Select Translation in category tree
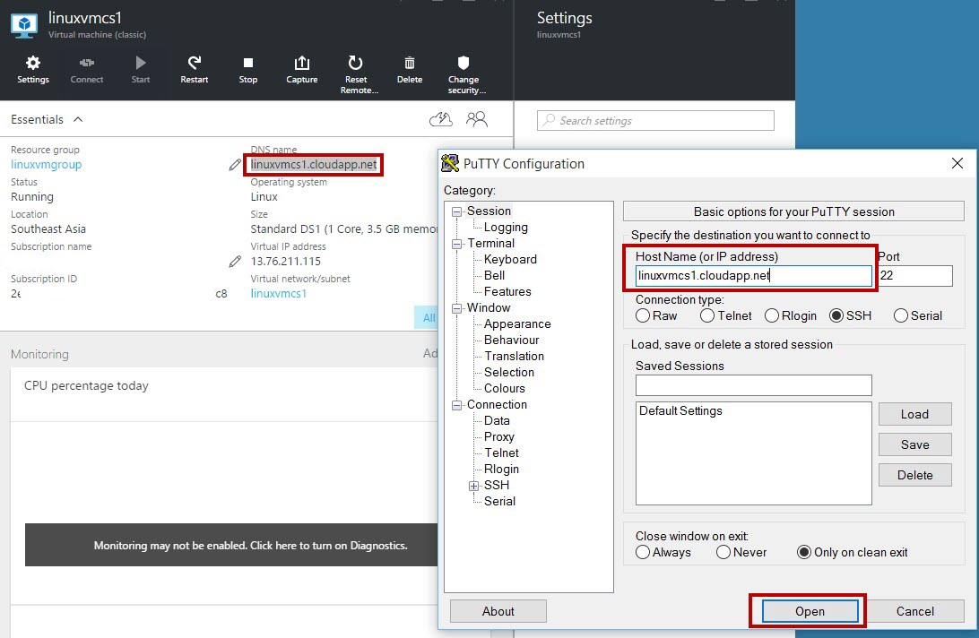Screen dimensions: 979x638 [514, 356]
